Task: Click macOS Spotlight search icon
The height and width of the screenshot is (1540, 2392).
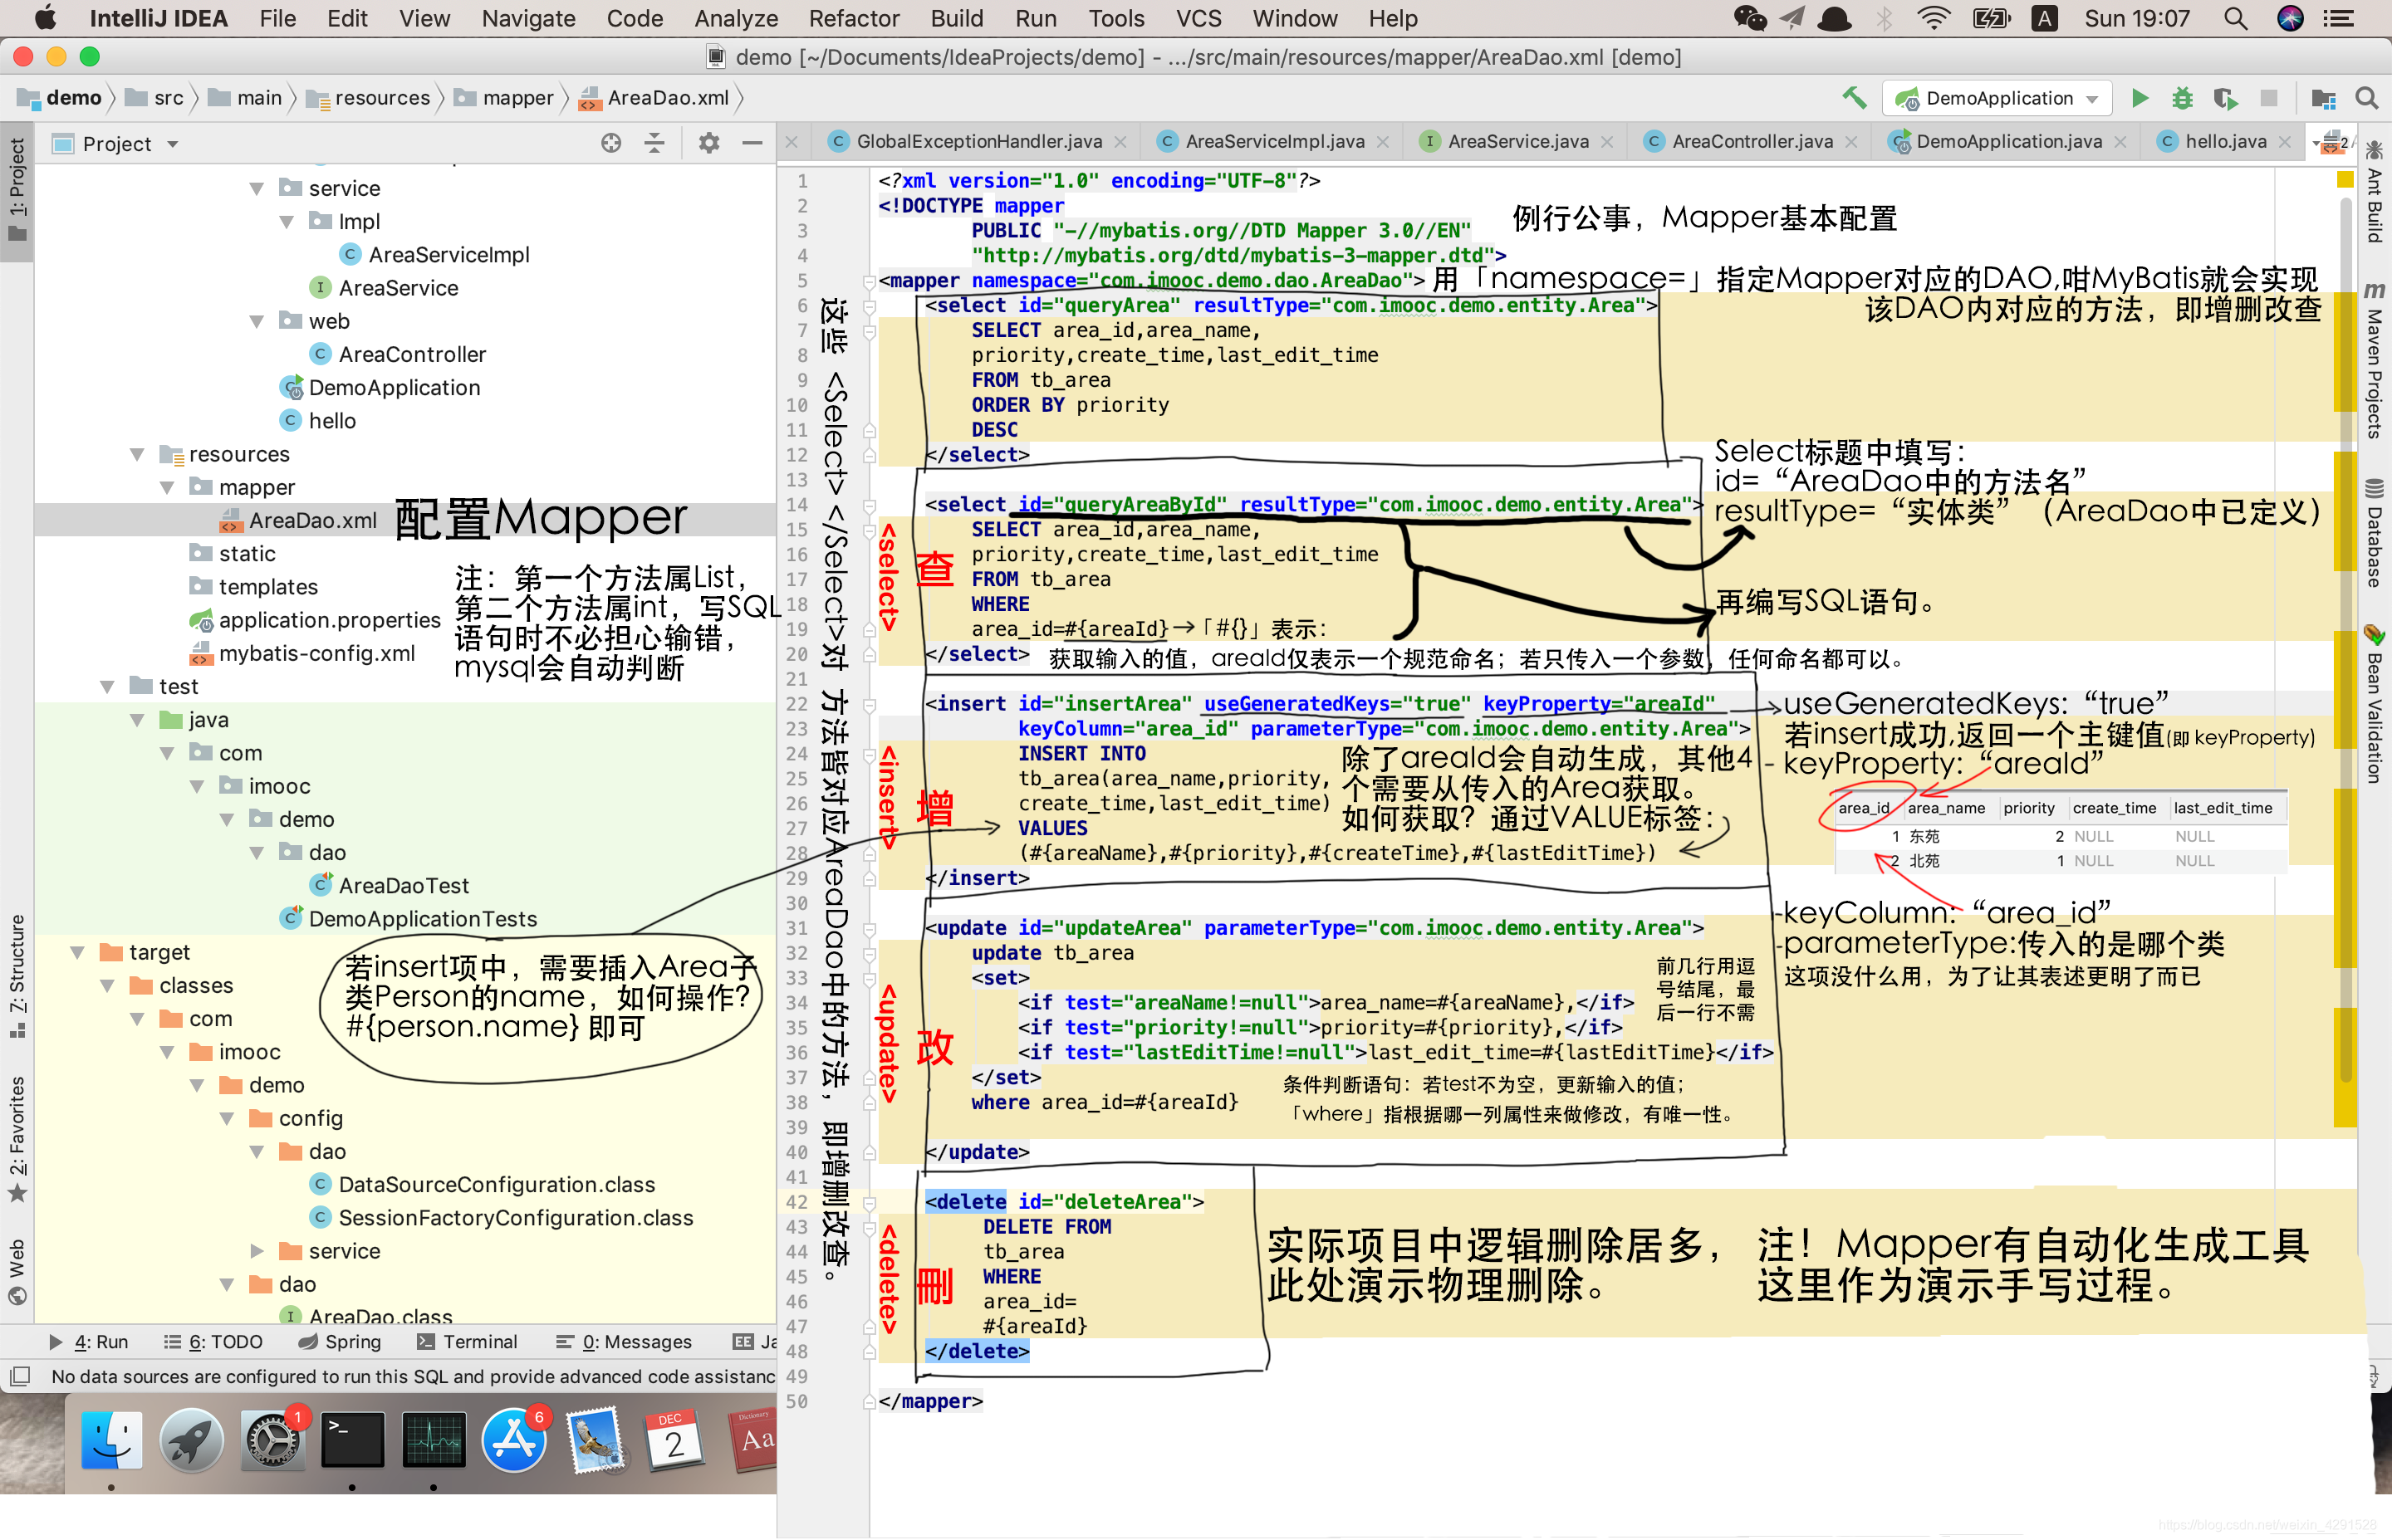Action: pos(2235,18)
